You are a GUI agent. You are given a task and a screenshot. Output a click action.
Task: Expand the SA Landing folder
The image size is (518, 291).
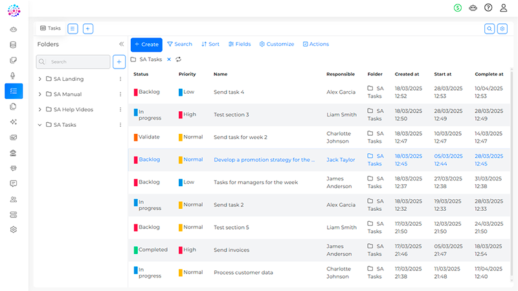pos(39,79)
